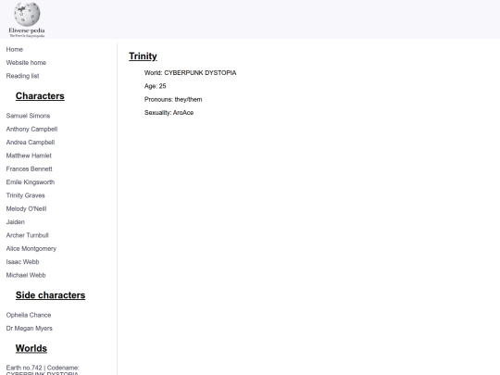Open Samuel Simons character page
The image size is (500, 375).
click(28, 116)
